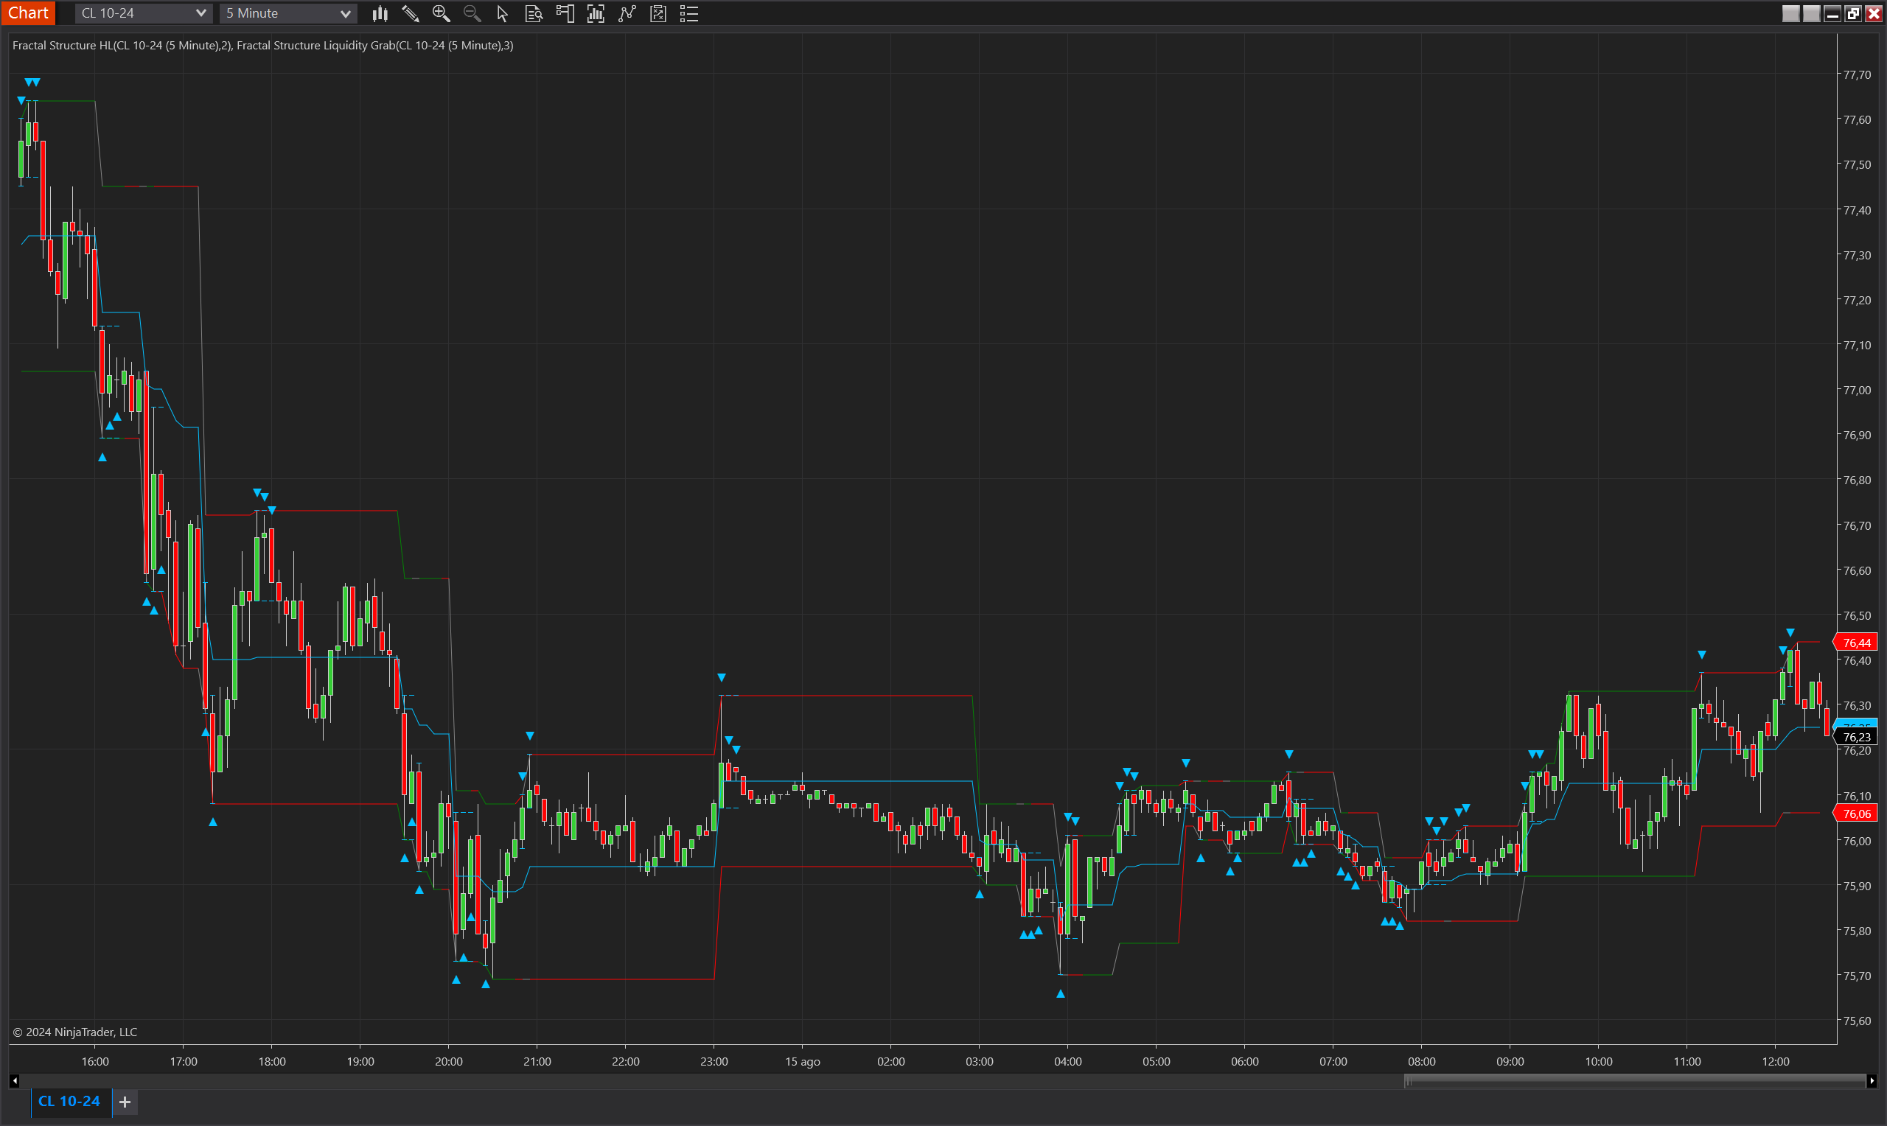1887x1126 pixels.
Task: Open the Strategies icon
Action: pyautogui.click(x=627, y=13)
